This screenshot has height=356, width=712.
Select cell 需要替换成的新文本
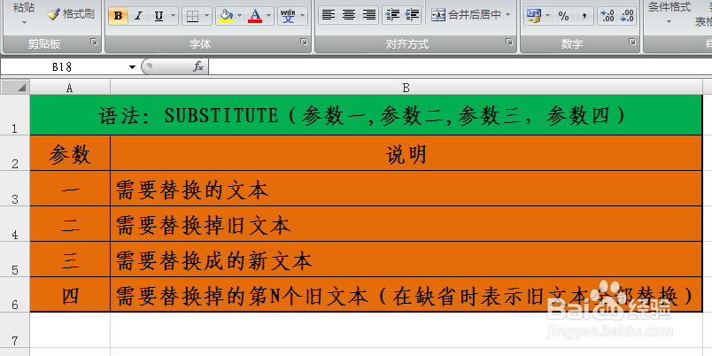coord(406,259)
